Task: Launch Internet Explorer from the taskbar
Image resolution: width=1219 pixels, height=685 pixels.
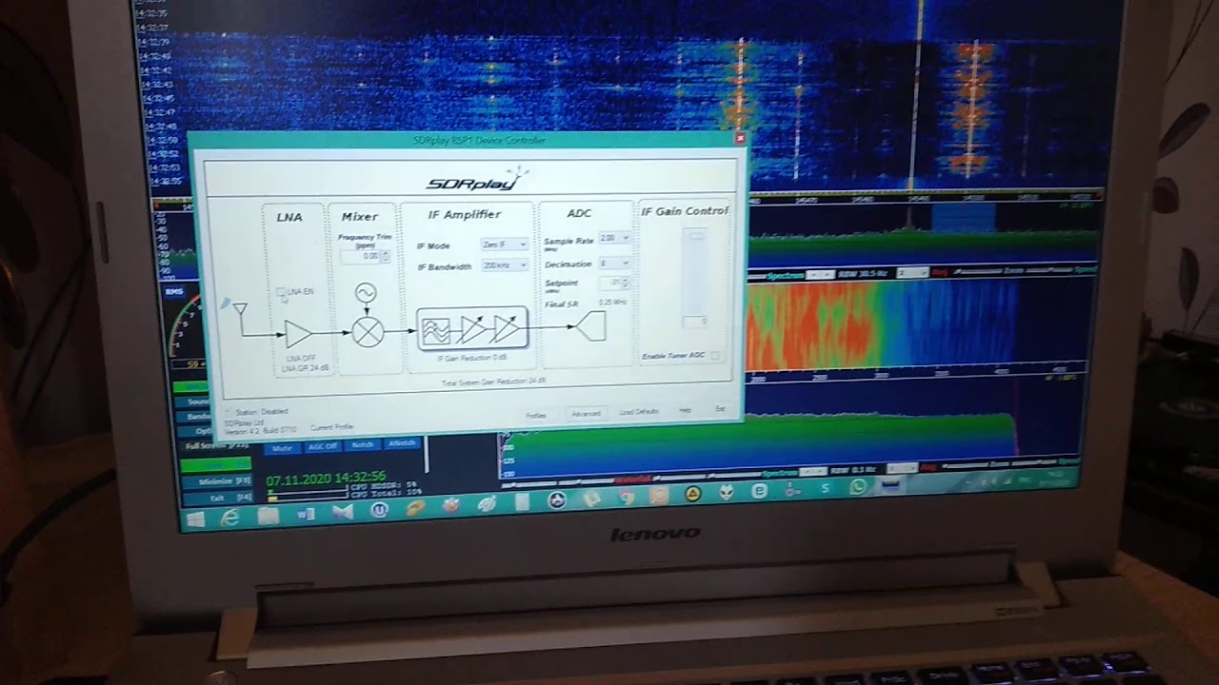Action: [x=230, y=519]
